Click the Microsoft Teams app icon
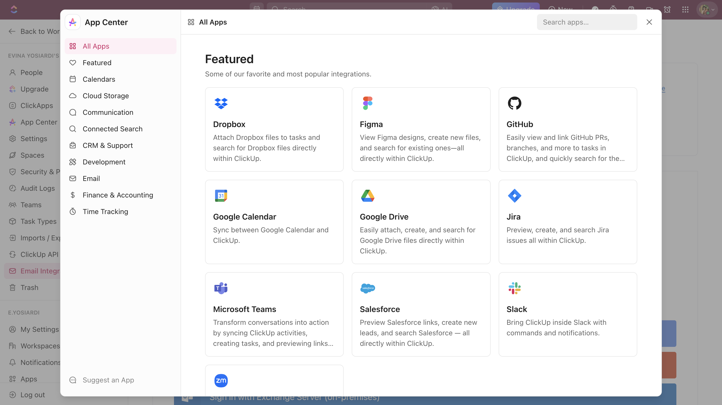Screen dimensions: 722x405 coord(221,288)
